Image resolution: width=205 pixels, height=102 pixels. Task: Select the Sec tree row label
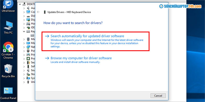tap(33, 63)
